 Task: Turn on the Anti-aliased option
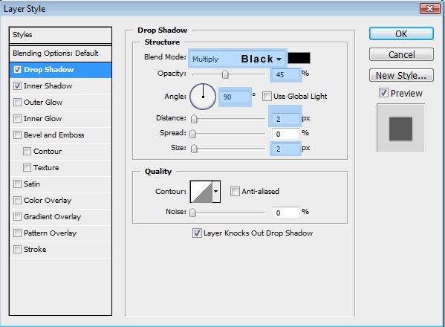(x=235, y=191)
